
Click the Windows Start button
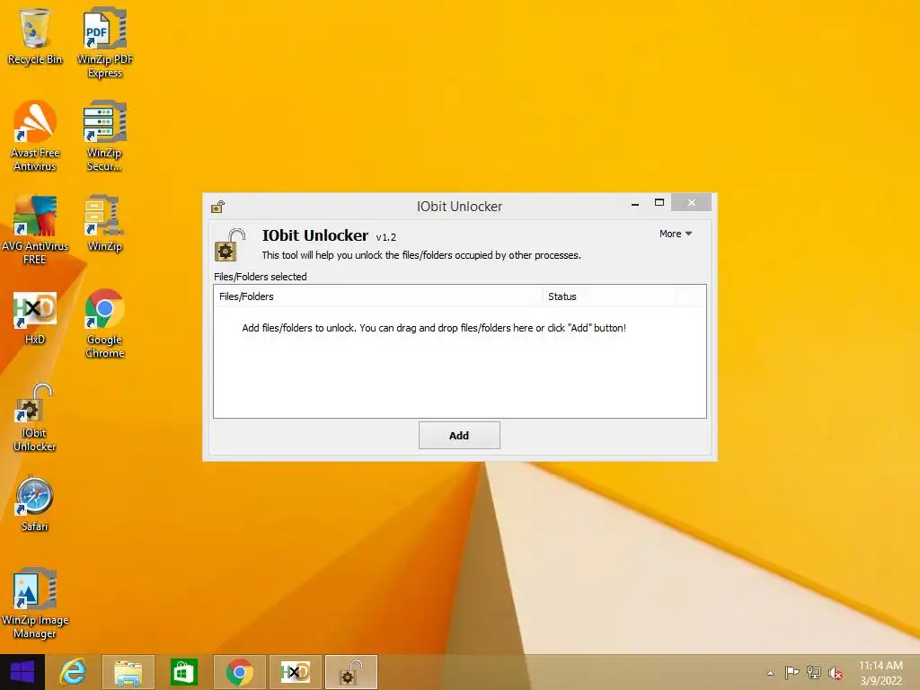coord(22,672)
